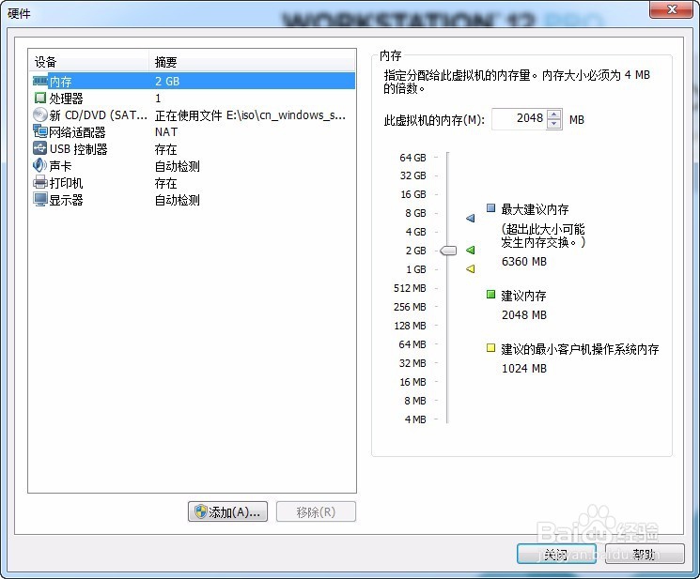Click the yellow legend square for minimum guest memory
Image resolution: width=700 pixels, height=579 pixels.
click(490, 347)
